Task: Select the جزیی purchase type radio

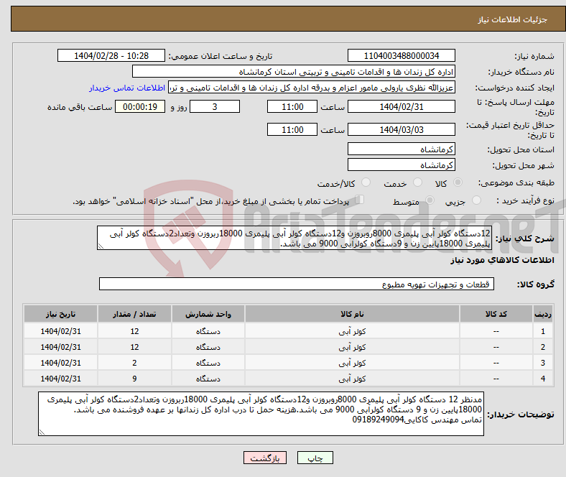Action: pyautogui.click(x=476, y=200)
